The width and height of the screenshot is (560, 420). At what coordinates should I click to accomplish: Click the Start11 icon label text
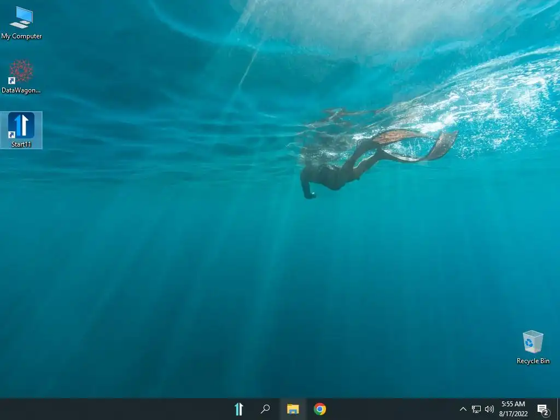tap(21, 144)
